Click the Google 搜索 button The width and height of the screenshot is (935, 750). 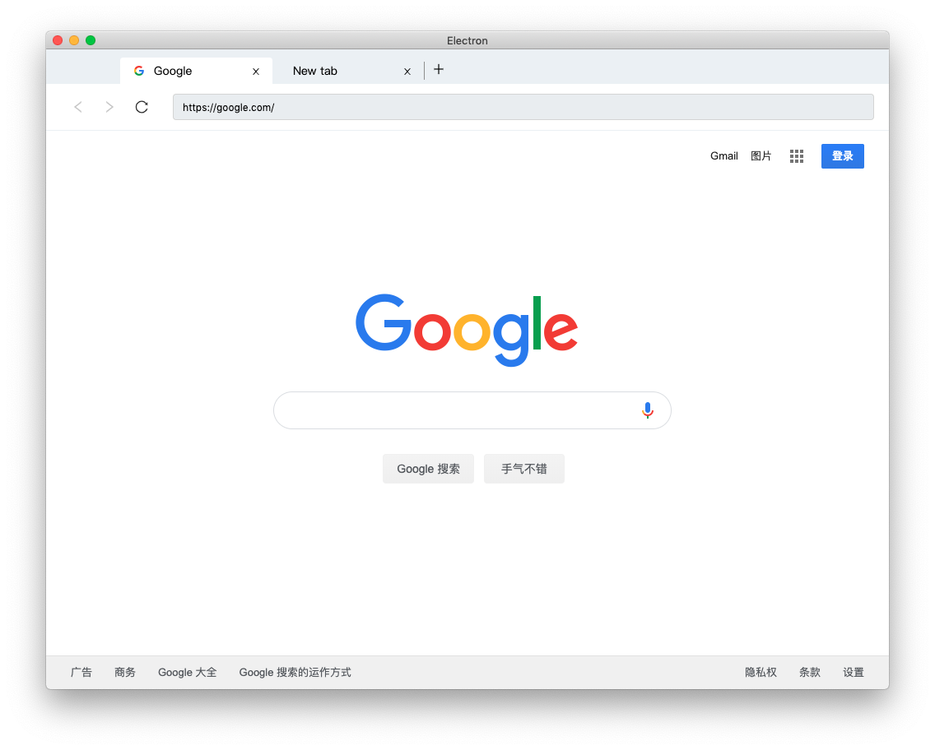428,469
